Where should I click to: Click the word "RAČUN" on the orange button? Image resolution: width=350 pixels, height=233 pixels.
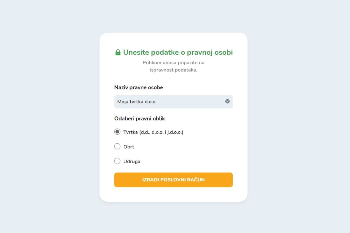click(x=197, y=180)
